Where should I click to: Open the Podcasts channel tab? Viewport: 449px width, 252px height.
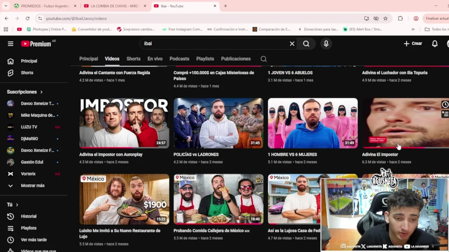tap(179, 59)
